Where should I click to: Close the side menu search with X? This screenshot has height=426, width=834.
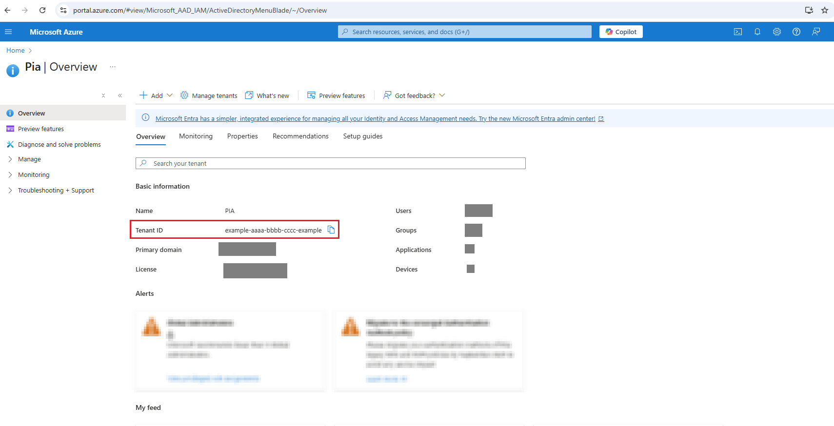point(103,96)
